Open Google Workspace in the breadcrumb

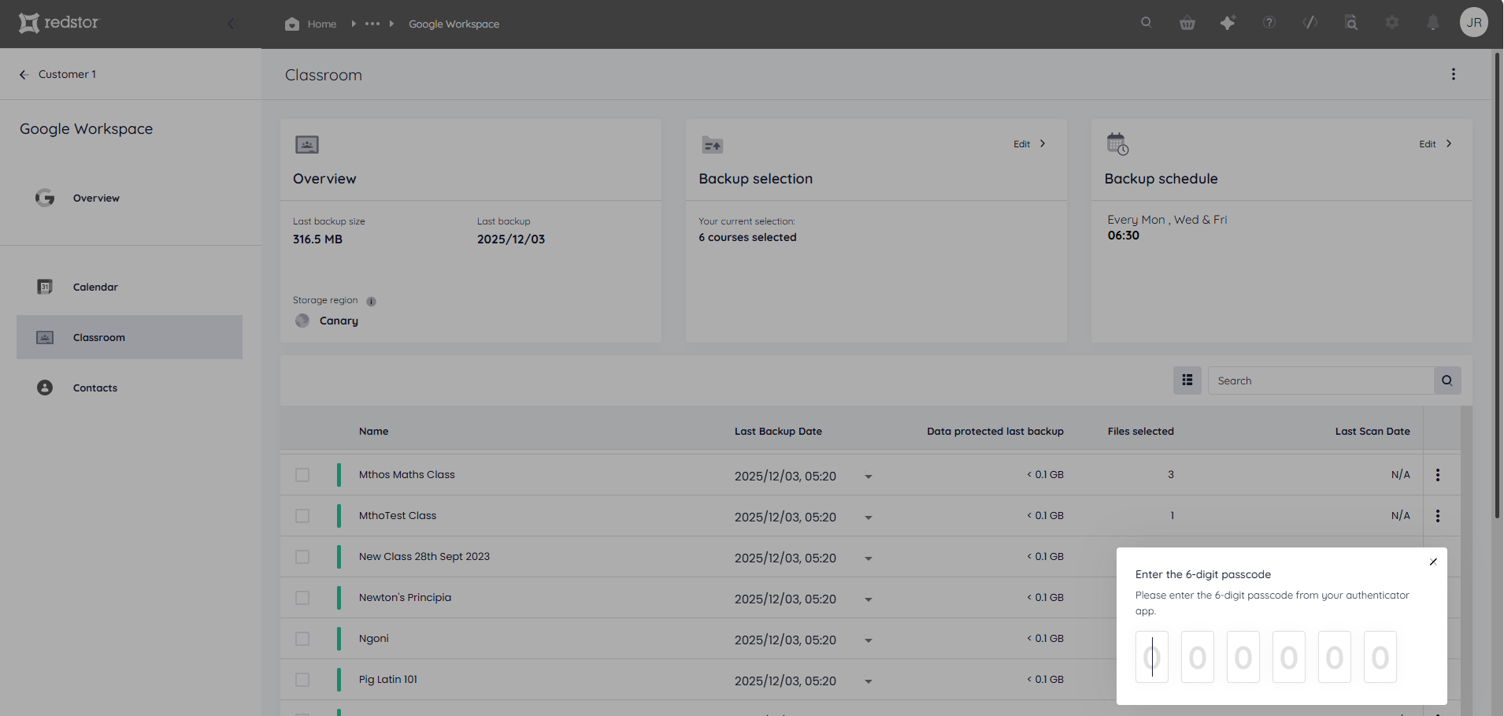[454, 24]
